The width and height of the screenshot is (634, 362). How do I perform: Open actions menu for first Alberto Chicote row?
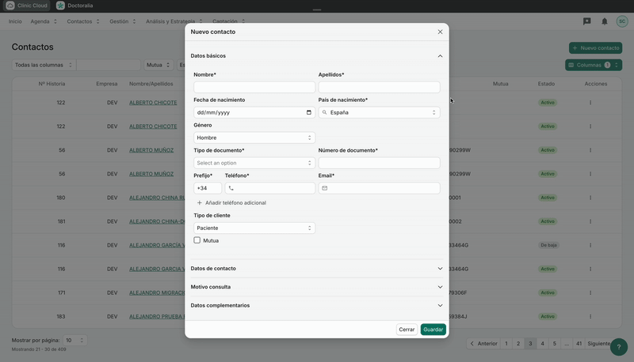click(x=590, y=103)
